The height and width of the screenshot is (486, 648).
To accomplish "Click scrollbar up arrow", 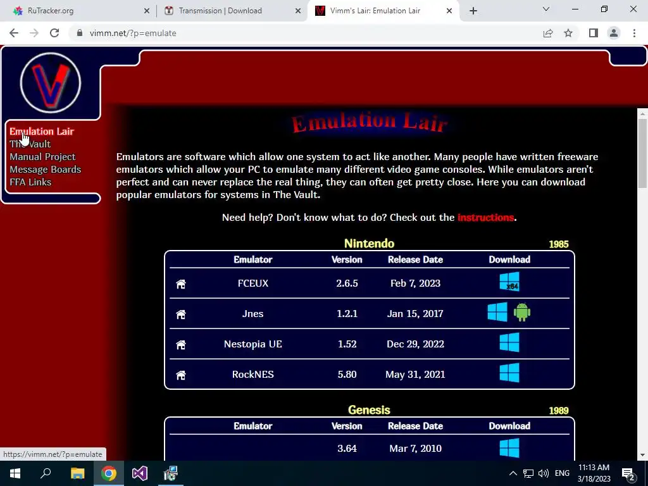I will [x=642, y=113].
